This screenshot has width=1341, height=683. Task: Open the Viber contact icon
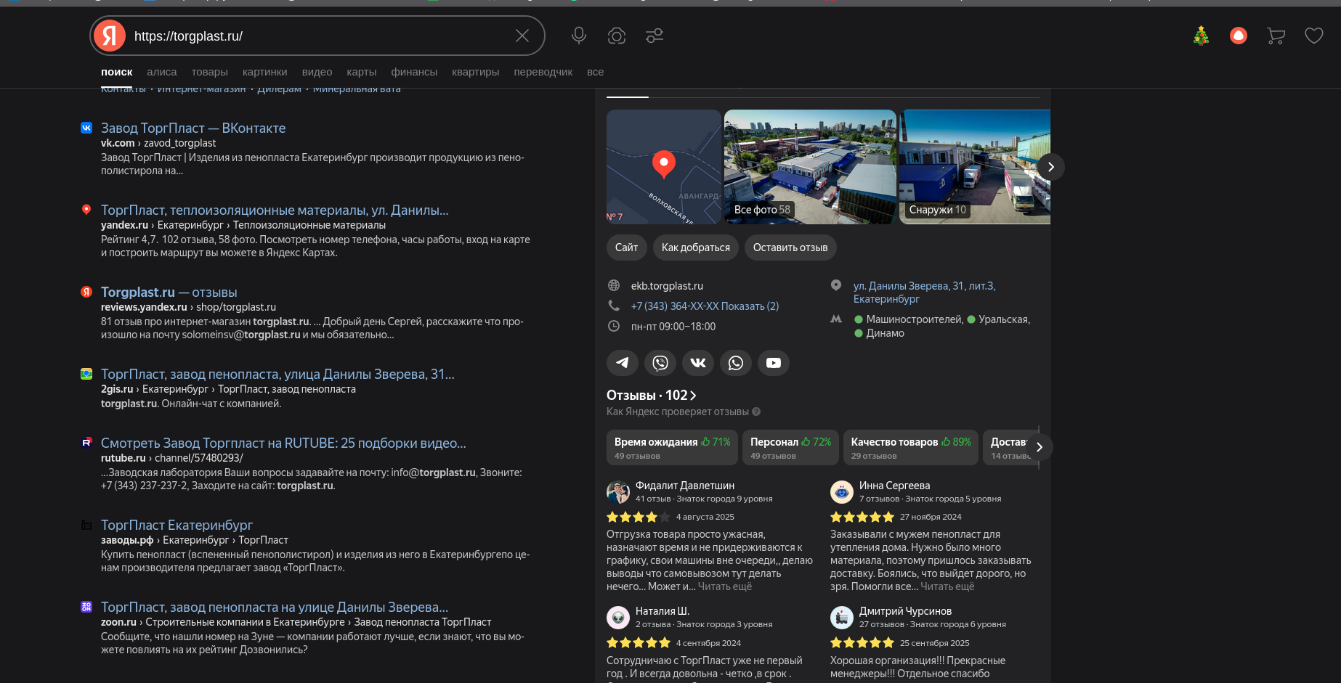(660, 363)
